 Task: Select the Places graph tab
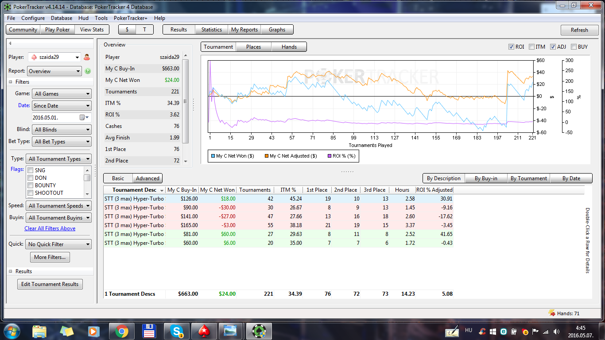click(x=253, y=47)
